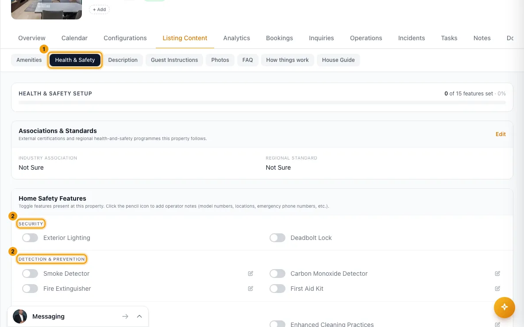Open Guest Instructions sub-tab
The image size is (524, 327).
click(174, 60)
